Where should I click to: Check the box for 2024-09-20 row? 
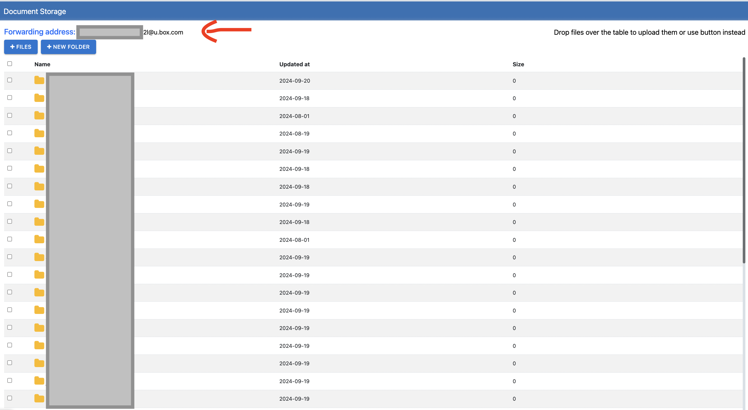point(10,80)
